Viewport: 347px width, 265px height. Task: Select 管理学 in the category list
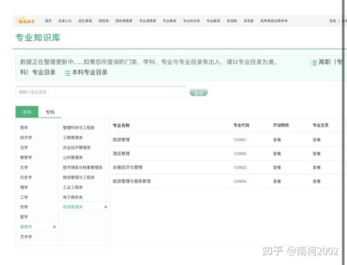pos(26,227)
